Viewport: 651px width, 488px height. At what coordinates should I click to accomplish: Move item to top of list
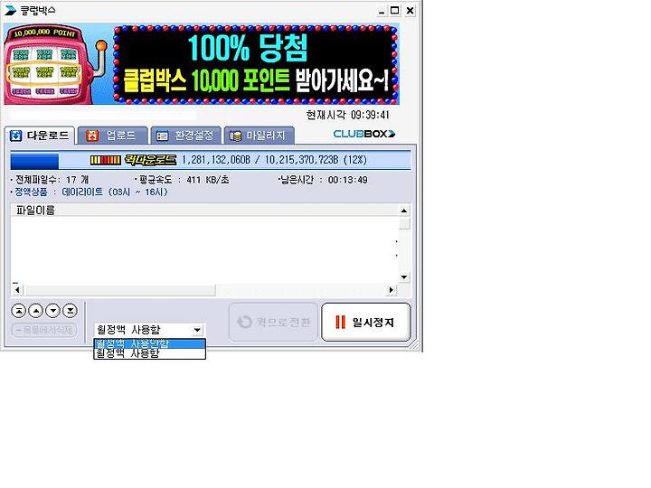click(x=19, y=310)
